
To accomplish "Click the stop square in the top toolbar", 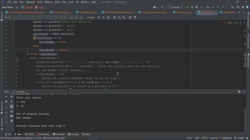I will [x=202, y=7].
